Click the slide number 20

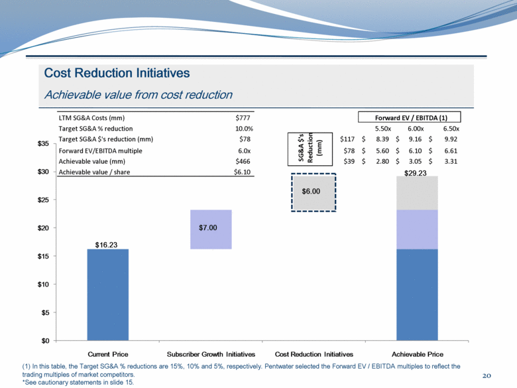click(x=488, y=376)
